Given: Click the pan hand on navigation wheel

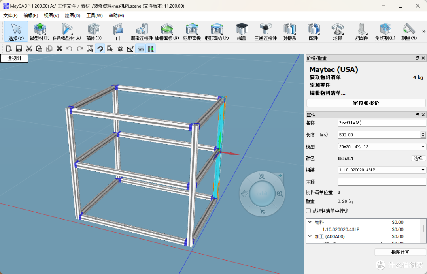Looking at the screenshot, I should pyautogui.click(x=245, y=193).
